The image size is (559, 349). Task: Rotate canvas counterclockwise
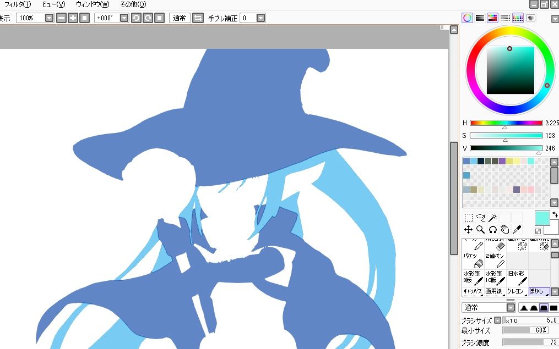tap(136, 18)
